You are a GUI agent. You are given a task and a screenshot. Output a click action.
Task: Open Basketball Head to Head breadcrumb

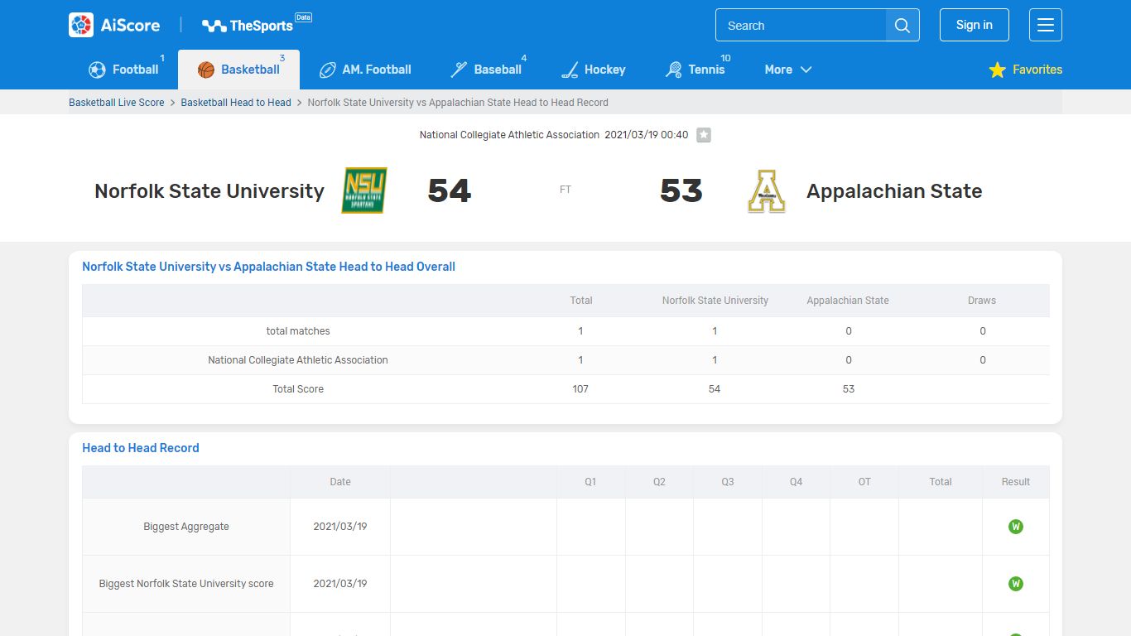(236, 103)
